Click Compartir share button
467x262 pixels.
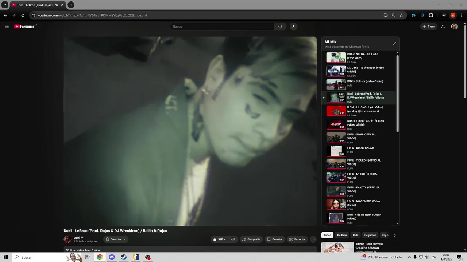pyautogui.click(x=251, y=239)
